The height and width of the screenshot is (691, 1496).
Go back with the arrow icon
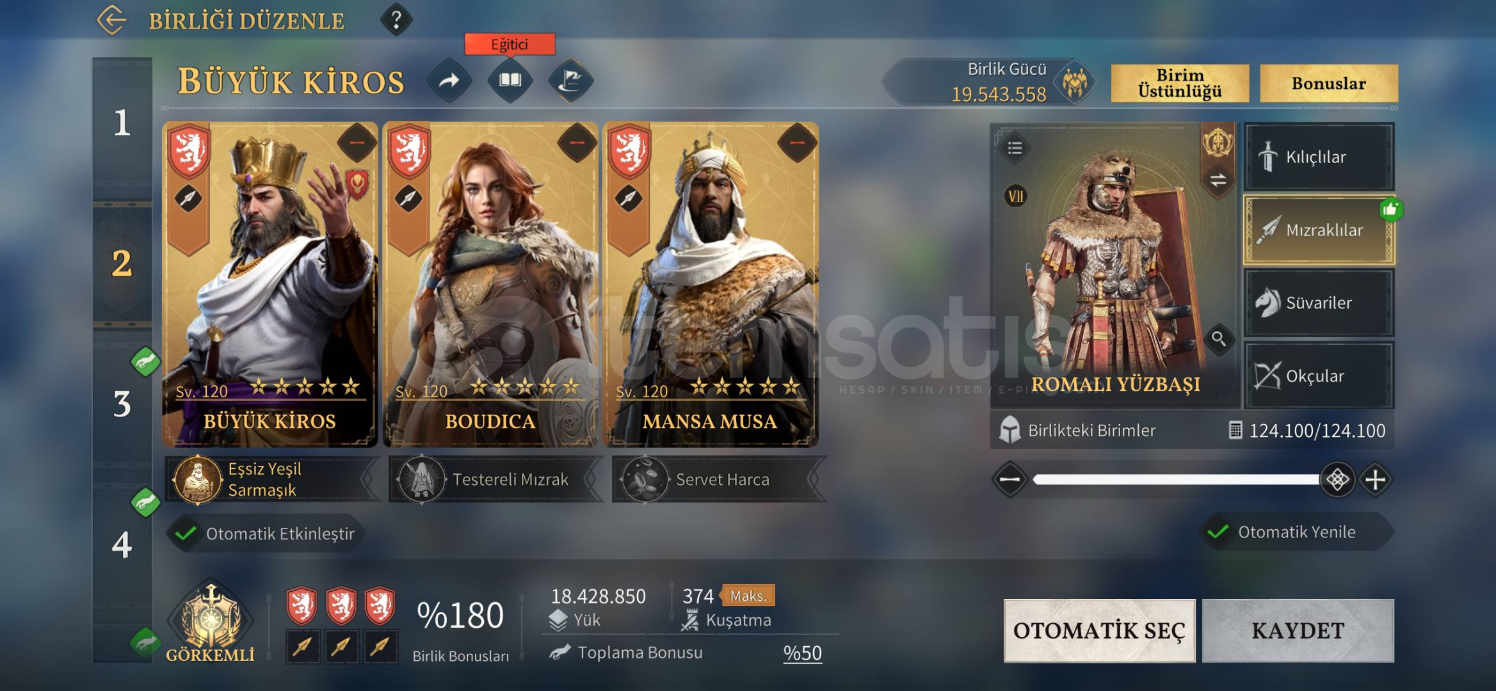coord(113,19)
